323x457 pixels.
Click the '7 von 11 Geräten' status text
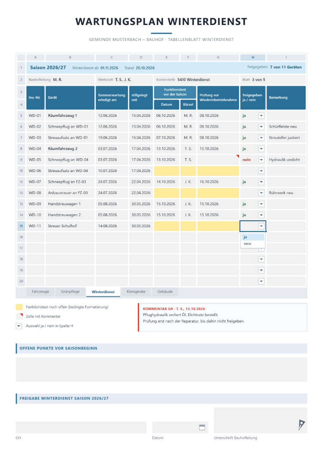[286, 67]
